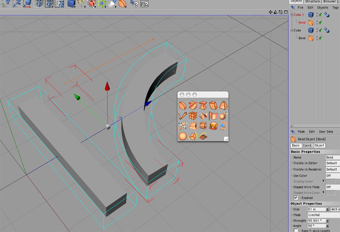The width and height of the screenshot is (340, 232).
Task: Switch the coordinate system toolbar icon
Action: [27, 3]
